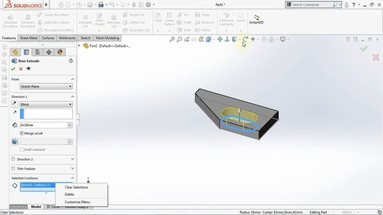Switch to DimXpertManager tab icon

point(48,52)
